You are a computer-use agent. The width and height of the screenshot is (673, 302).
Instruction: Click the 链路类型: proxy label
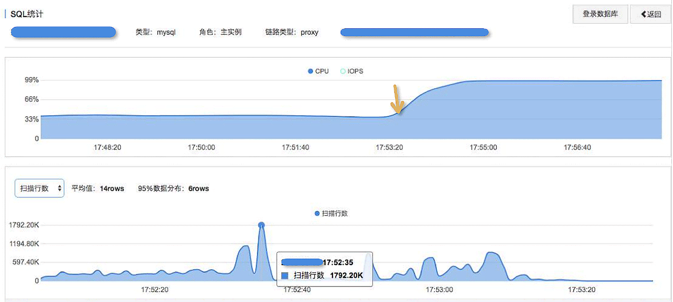click(x=292, y=32)
